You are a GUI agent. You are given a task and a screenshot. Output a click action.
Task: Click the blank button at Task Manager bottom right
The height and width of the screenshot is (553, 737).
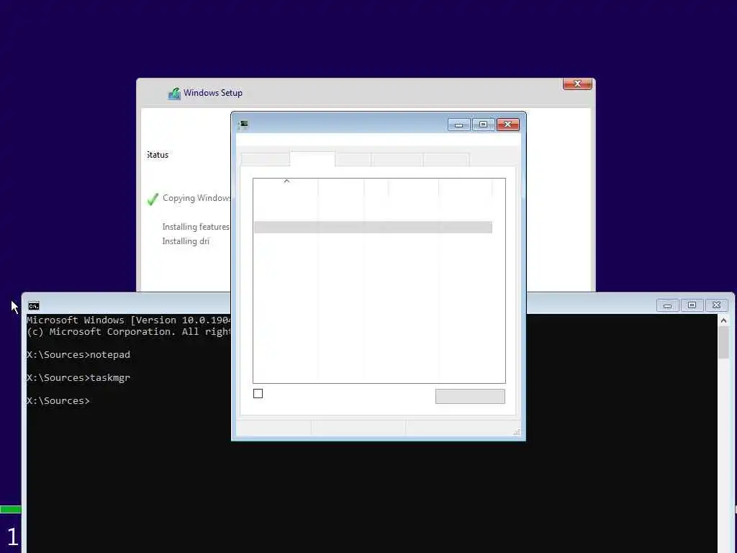click(x=470, y=397)
